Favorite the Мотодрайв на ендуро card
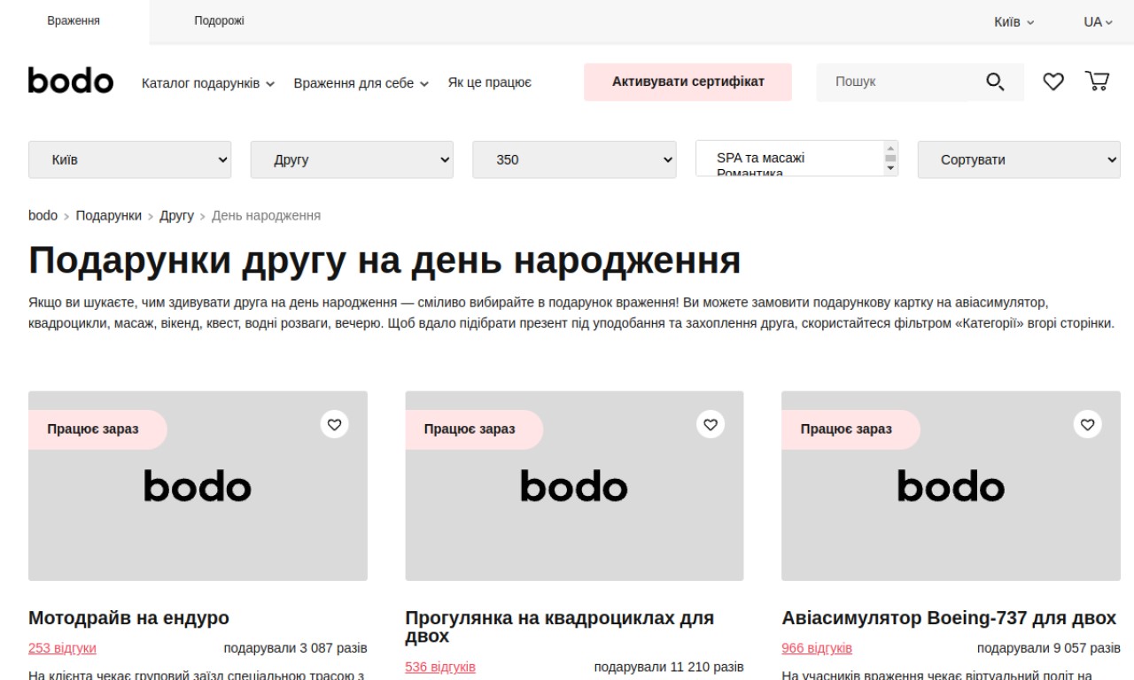This screenshot has width=1134, height=680. coord(334,424)
